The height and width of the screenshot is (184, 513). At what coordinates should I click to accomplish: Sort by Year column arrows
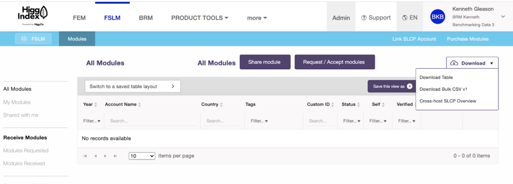96,105
